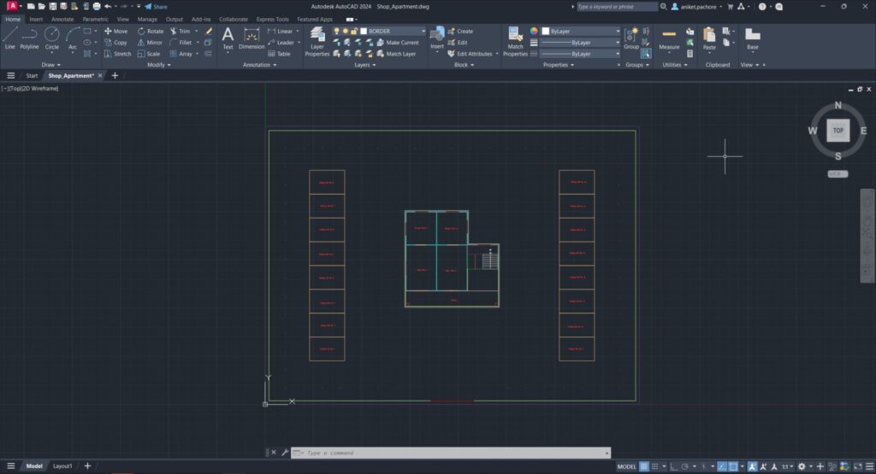This screenshot has height=474, width=876.
Task: Click the Array tool
Action: pyautogui.click(x=181, y=54)
